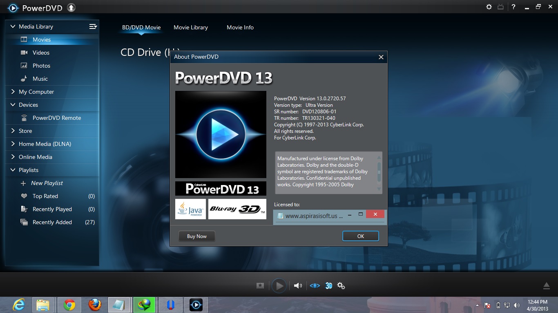
Task: Click PowerDVD Version 13.0.2720.57 text
Action: point(310,98)
